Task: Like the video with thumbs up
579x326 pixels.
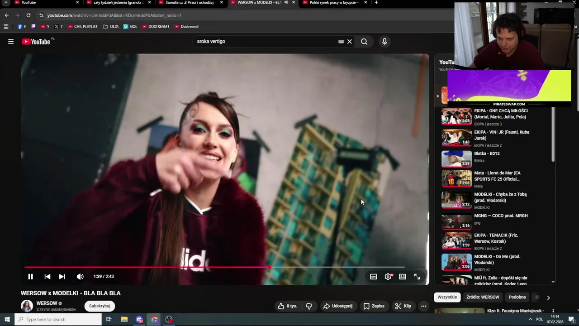Action: (287, 306)
